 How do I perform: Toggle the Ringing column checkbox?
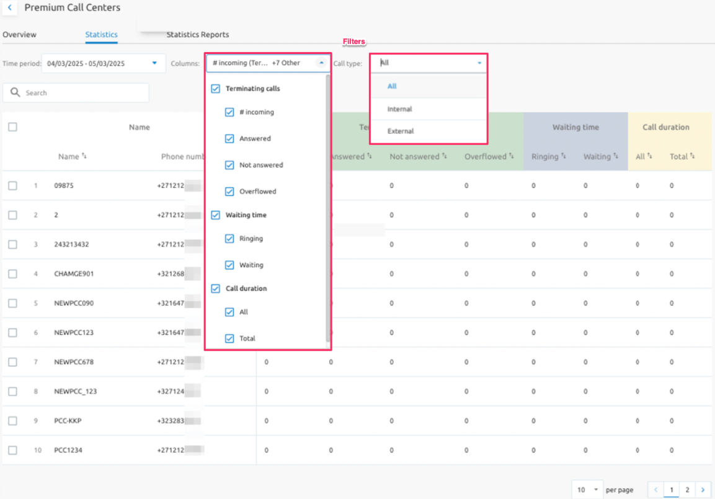click(x=229, y=239)
